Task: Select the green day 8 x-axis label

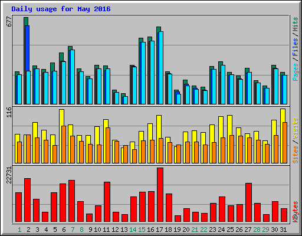Action: [x=81, y=230]
